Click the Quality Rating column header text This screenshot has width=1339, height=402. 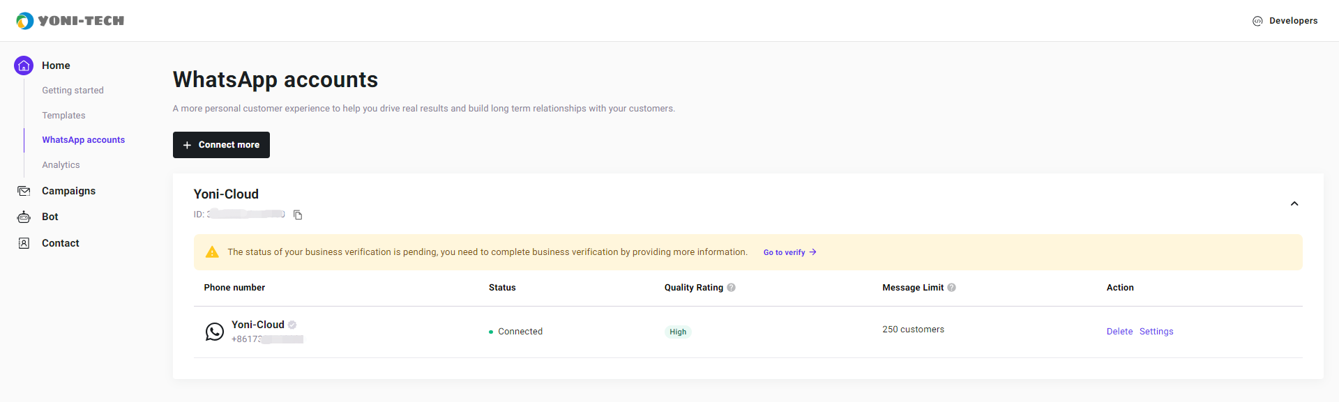point(693,288)
